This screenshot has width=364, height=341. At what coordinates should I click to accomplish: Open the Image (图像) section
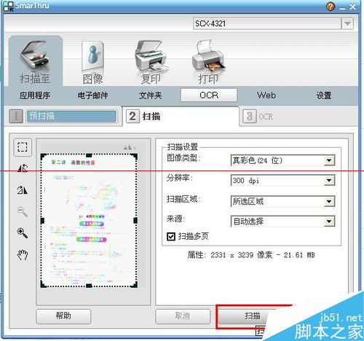pos(92,63)
